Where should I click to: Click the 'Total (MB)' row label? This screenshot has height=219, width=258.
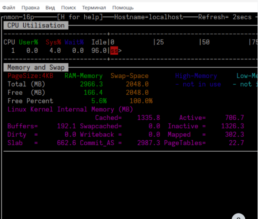26,84
